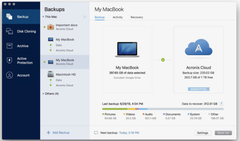Open the Backup section in sidebar
240x141 pixels.
coord(21,17)
